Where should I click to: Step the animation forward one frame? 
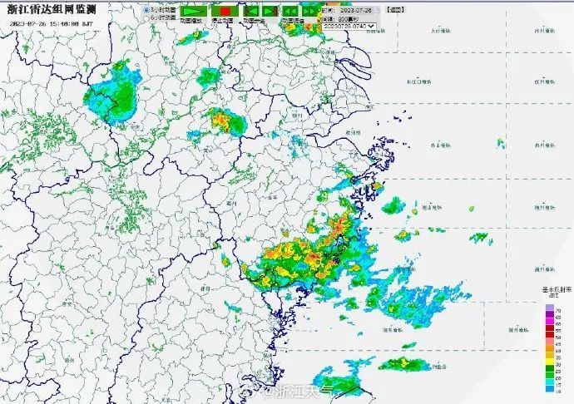point(270,12)
